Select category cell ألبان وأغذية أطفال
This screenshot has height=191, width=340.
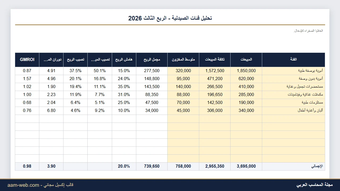coord(294,111)
